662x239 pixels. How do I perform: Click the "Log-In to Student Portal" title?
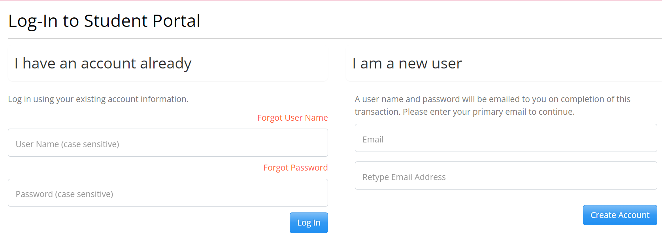[x=104, y=21]
